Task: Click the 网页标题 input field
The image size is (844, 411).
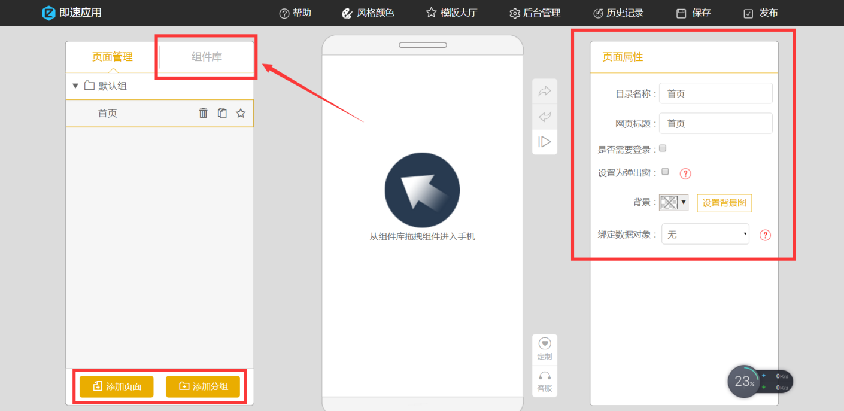Action: click(715, 123)
